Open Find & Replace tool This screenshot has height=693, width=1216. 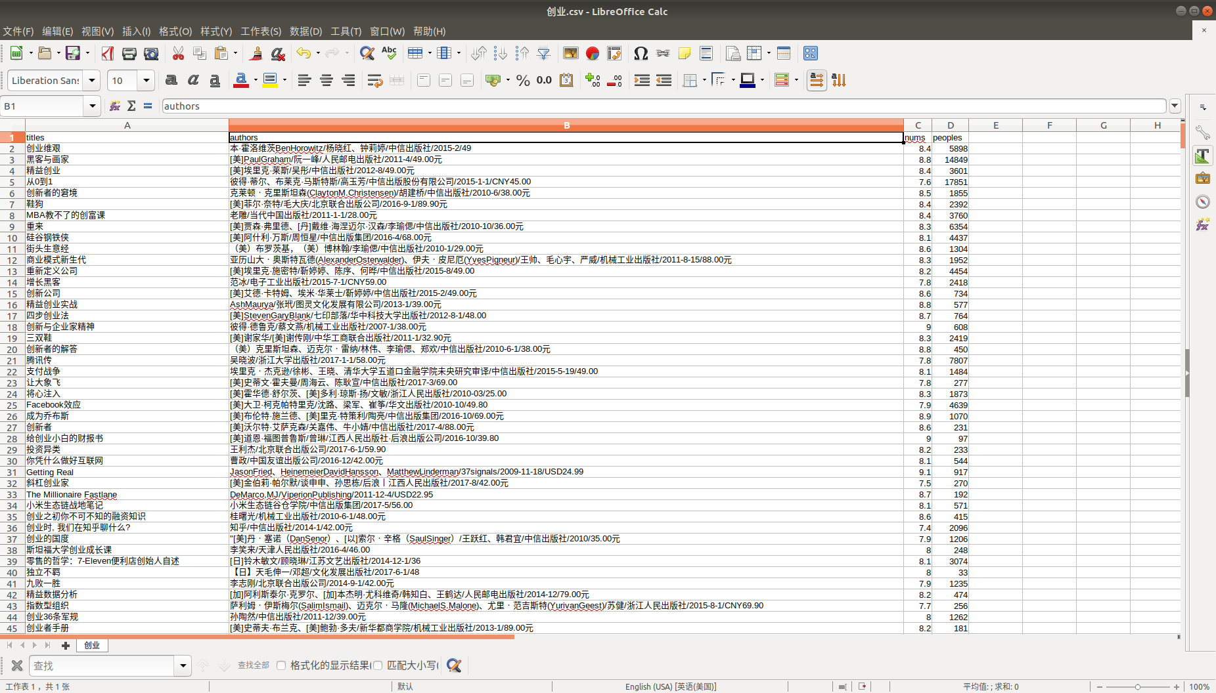(367, 53)
